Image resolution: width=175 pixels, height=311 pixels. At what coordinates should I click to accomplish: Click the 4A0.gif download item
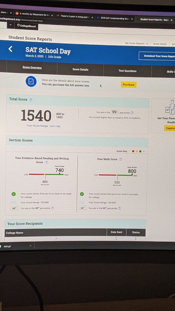(x=5, y=246)
